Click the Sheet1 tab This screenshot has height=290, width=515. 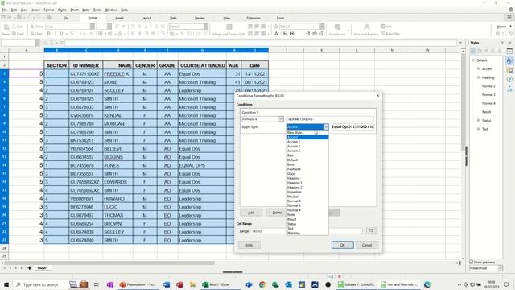click(43, 268)
